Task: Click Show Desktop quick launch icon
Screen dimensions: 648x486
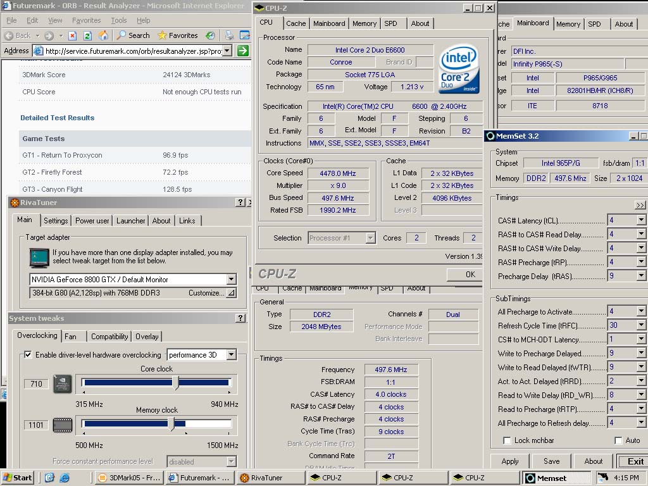Action: point(49,478)
